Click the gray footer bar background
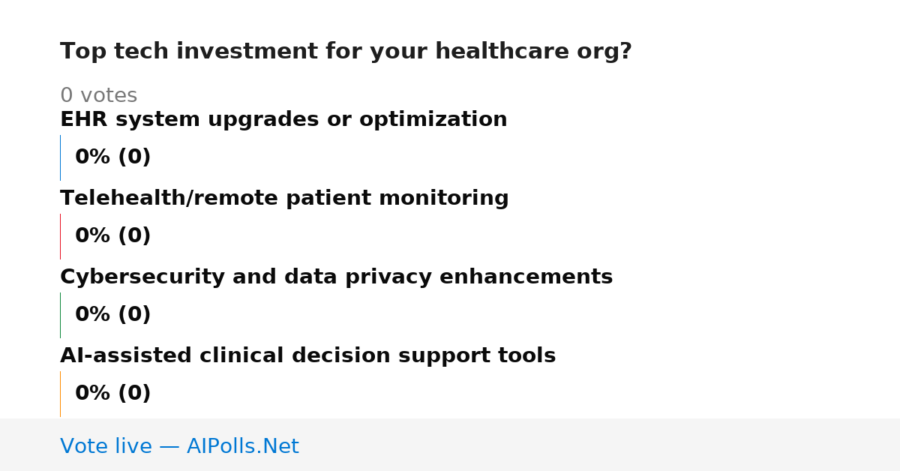This screenshot has height=471, width=900. coord(600,445)
